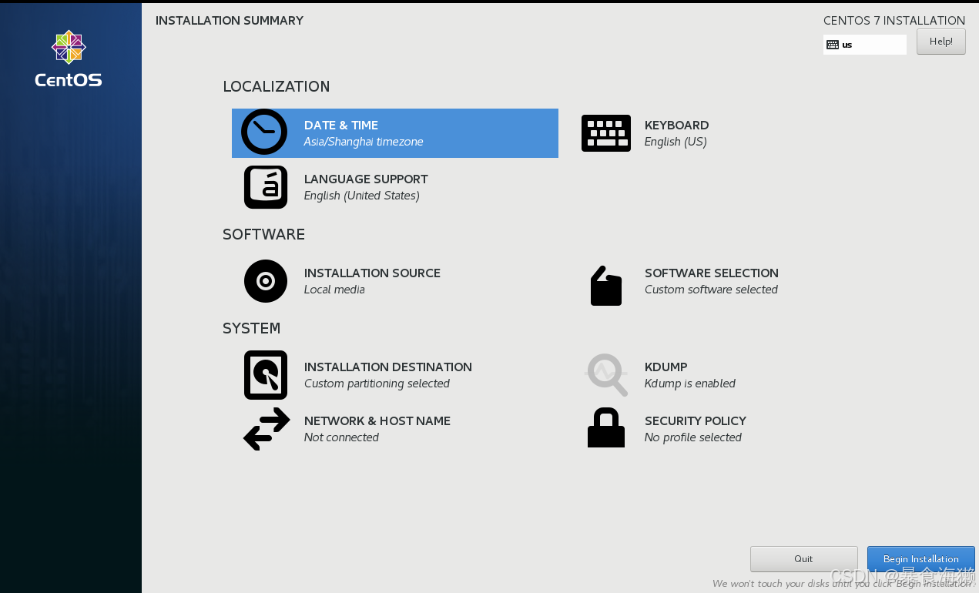The image size is (979, 593).
Task: Click Network & Host Name arrows icon
Action: click(267, 429)
